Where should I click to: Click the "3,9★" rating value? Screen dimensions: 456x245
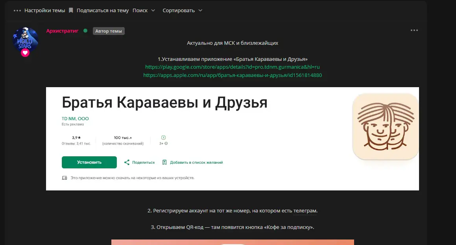(76, 137)
